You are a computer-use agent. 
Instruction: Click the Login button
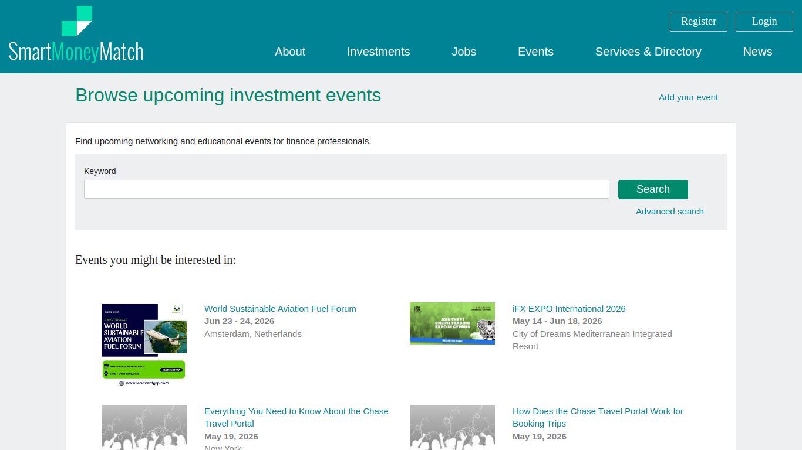pyautogui.click(x=764, y=22)
